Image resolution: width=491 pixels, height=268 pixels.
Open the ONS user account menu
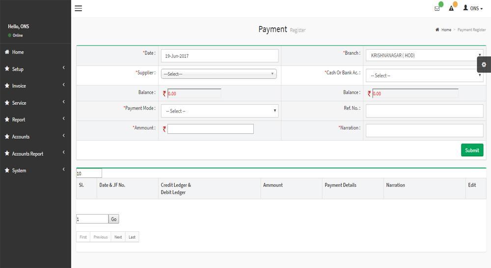tap(473, 8)
